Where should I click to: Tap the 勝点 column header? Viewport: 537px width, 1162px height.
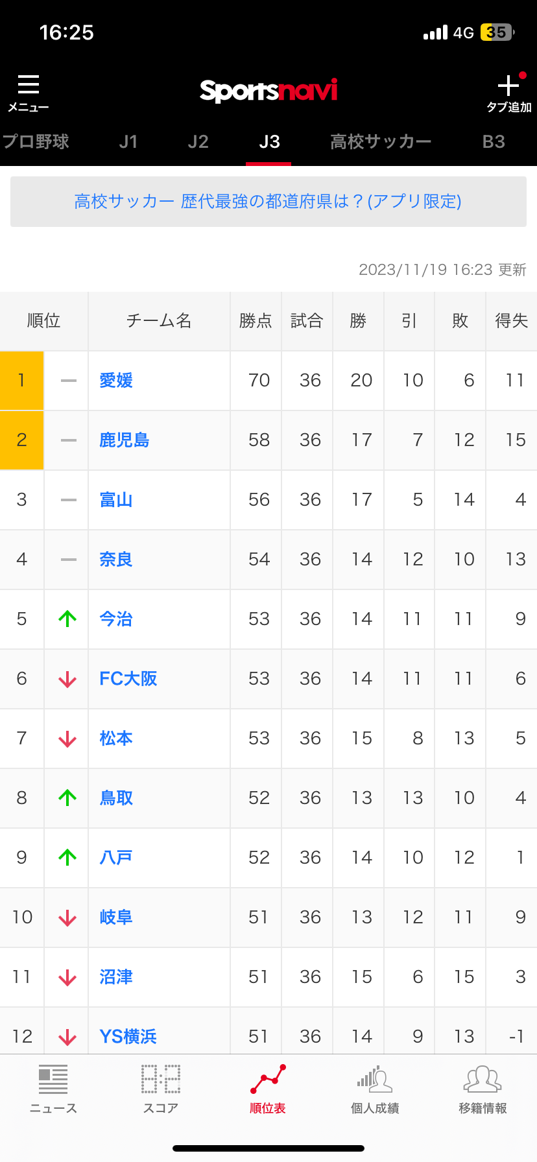click(x=256, y=321)
